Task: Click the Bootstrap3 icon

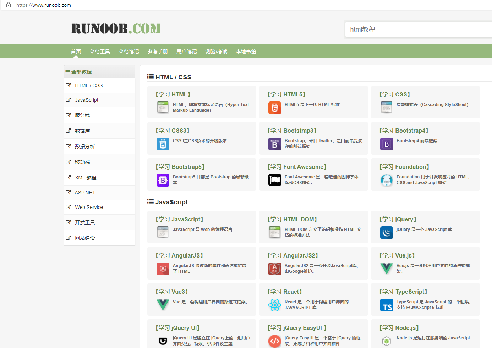Action: coord(275,144)
